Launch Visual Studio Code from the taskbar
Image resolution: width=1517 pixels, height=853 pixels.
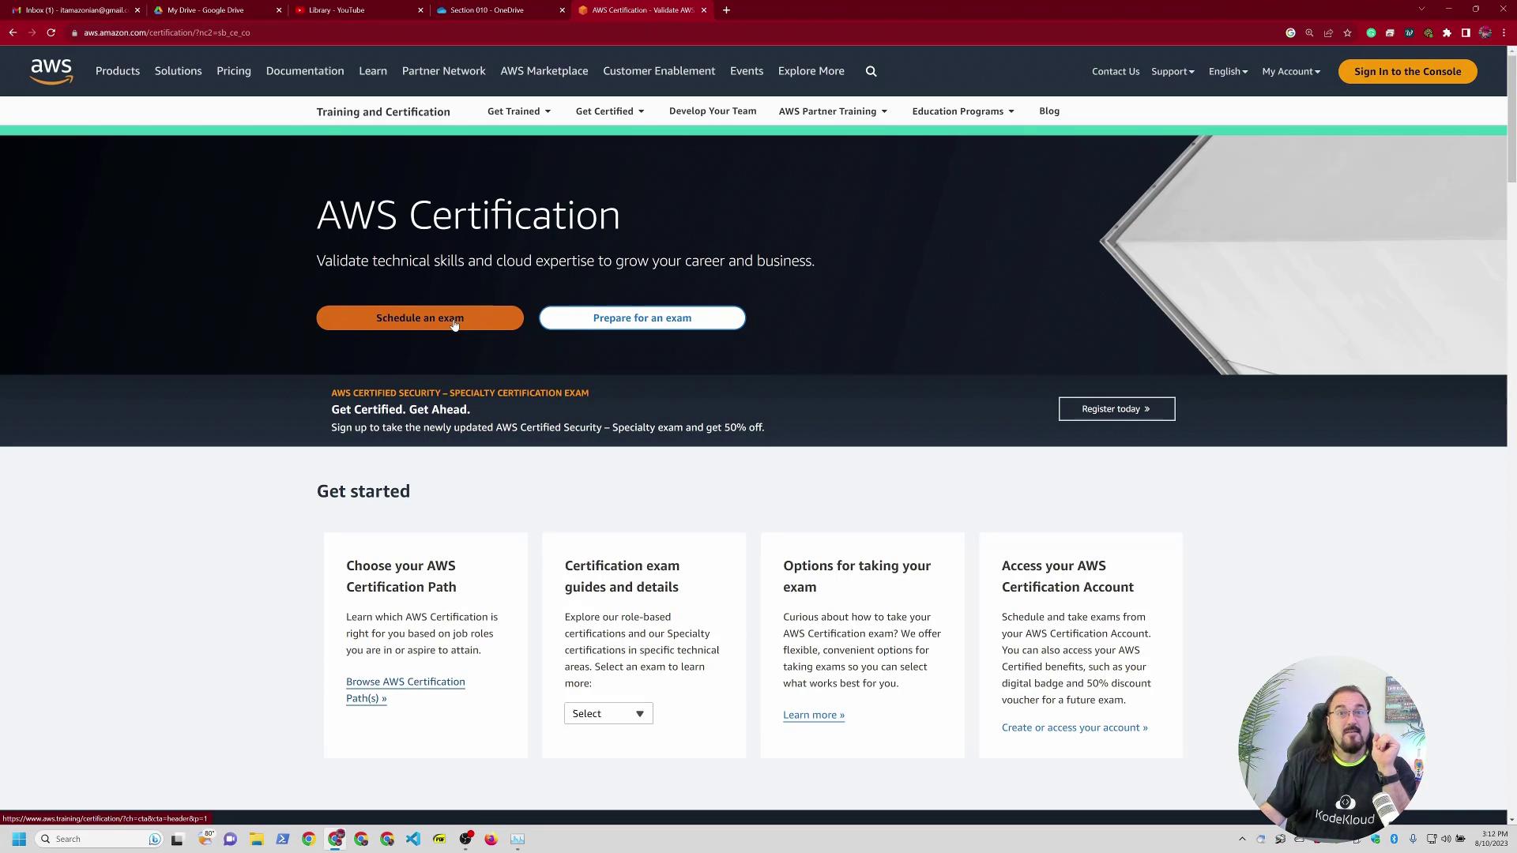click(413, 839)
